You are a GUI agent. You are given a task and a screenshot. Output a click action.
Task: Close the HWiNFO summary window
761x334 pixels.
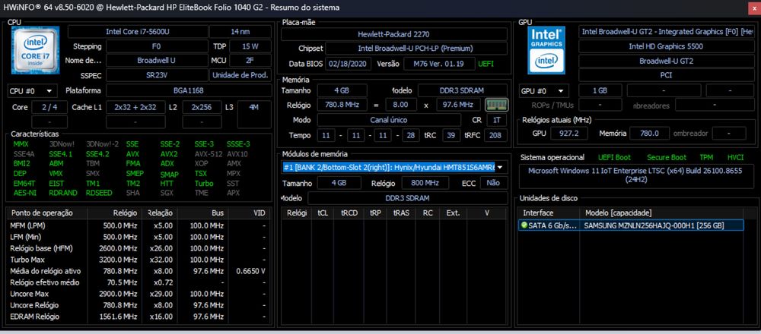753,8
